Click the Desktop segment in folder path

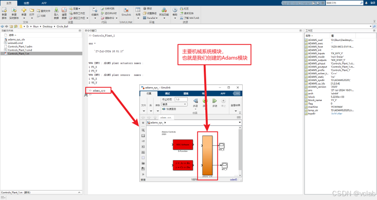[x=48, y=27]
